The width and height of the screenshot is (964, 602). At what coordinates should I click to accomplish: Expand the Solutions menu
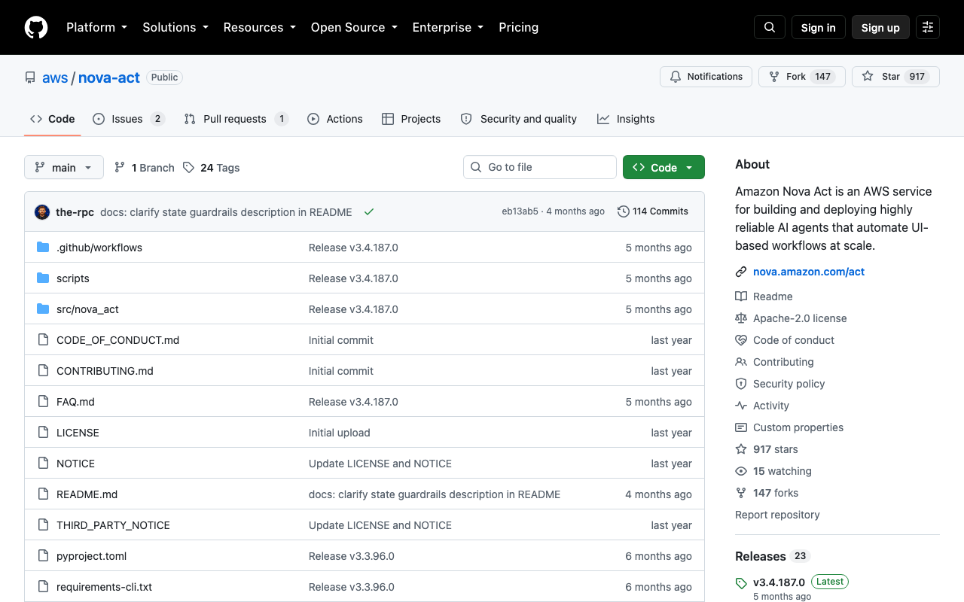[x=175, y=27]
